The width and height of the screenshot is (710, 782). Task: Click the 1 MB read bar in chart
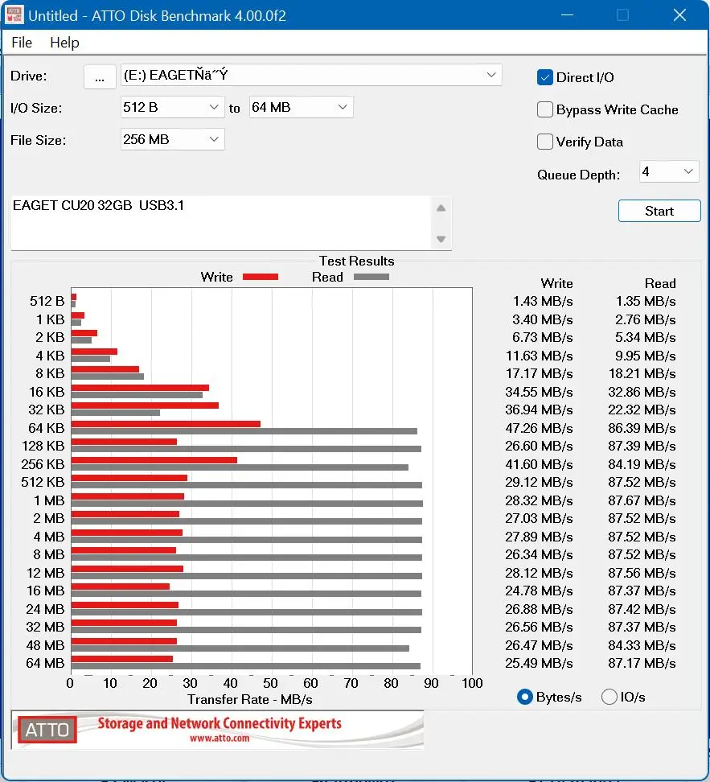point(247,504)
